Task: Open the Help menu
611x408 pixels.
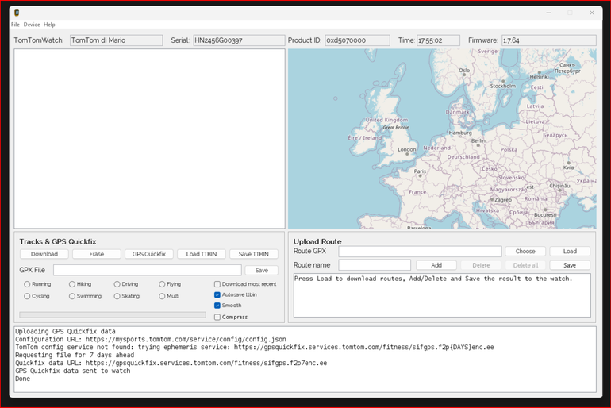Action: point(49,25)
